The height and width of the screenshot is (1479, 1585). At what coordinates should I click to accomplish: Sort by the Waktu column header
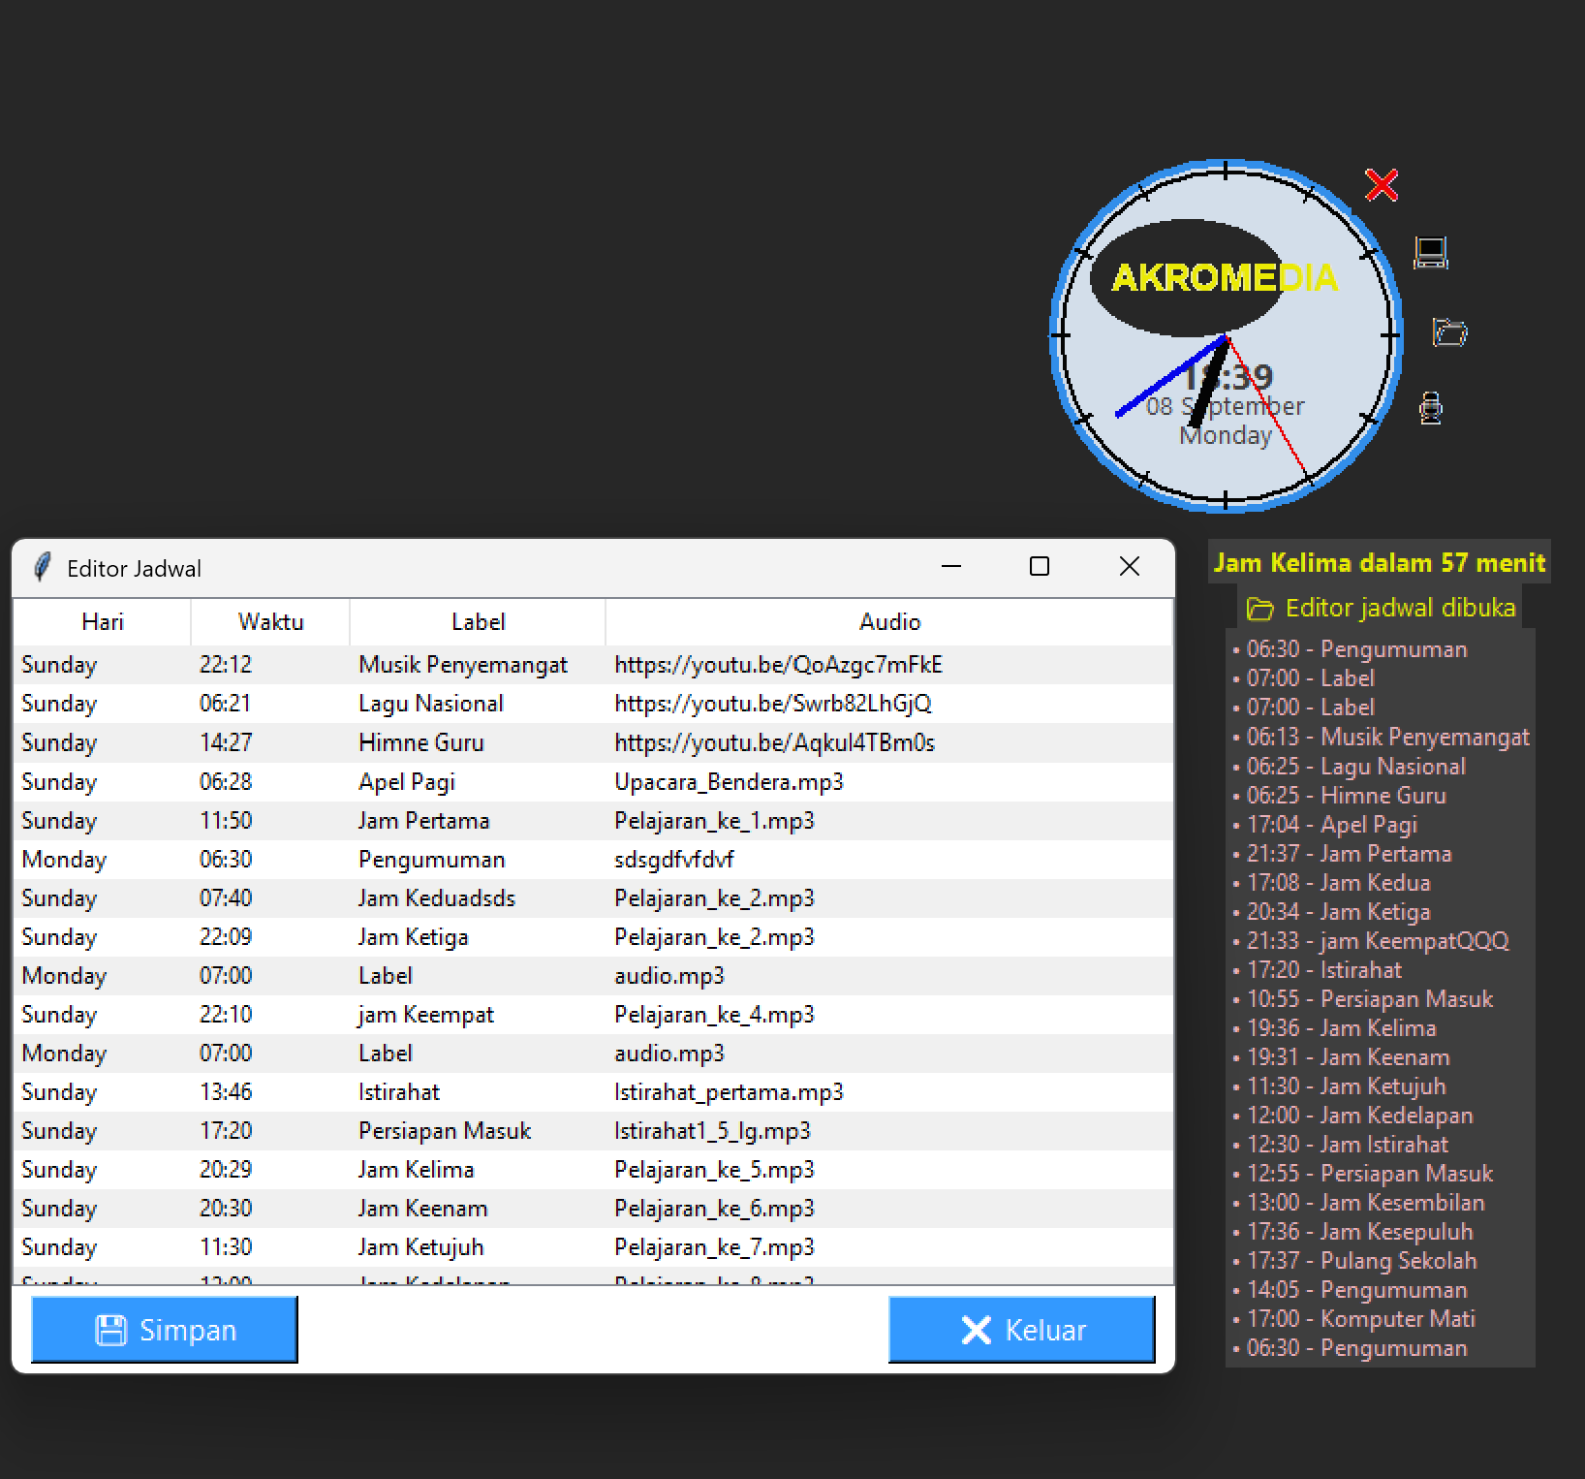(x=270, y=622)
